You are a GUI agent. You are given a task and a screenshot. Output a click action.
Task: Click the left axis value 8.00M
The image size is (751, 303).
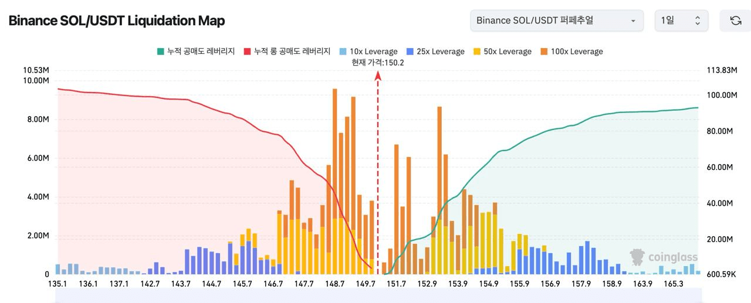click(x=38, y=120)
